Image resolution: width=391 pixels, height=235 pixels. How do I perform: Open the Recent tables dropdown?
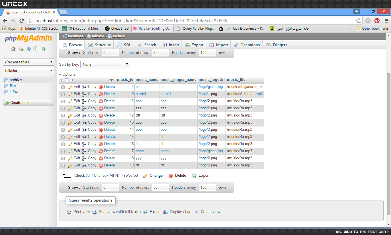[28, 62]
